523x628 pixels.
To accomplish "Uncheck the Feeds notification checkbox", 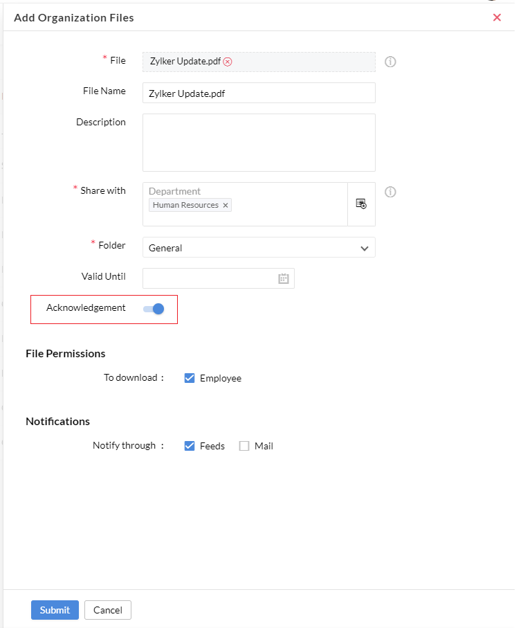I will (x=190, y=446).
